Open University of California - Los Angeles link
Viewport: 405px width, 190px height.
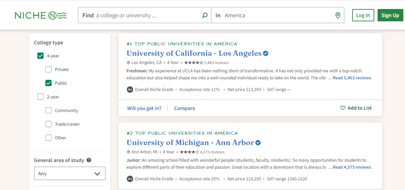(x=194, y=53)
